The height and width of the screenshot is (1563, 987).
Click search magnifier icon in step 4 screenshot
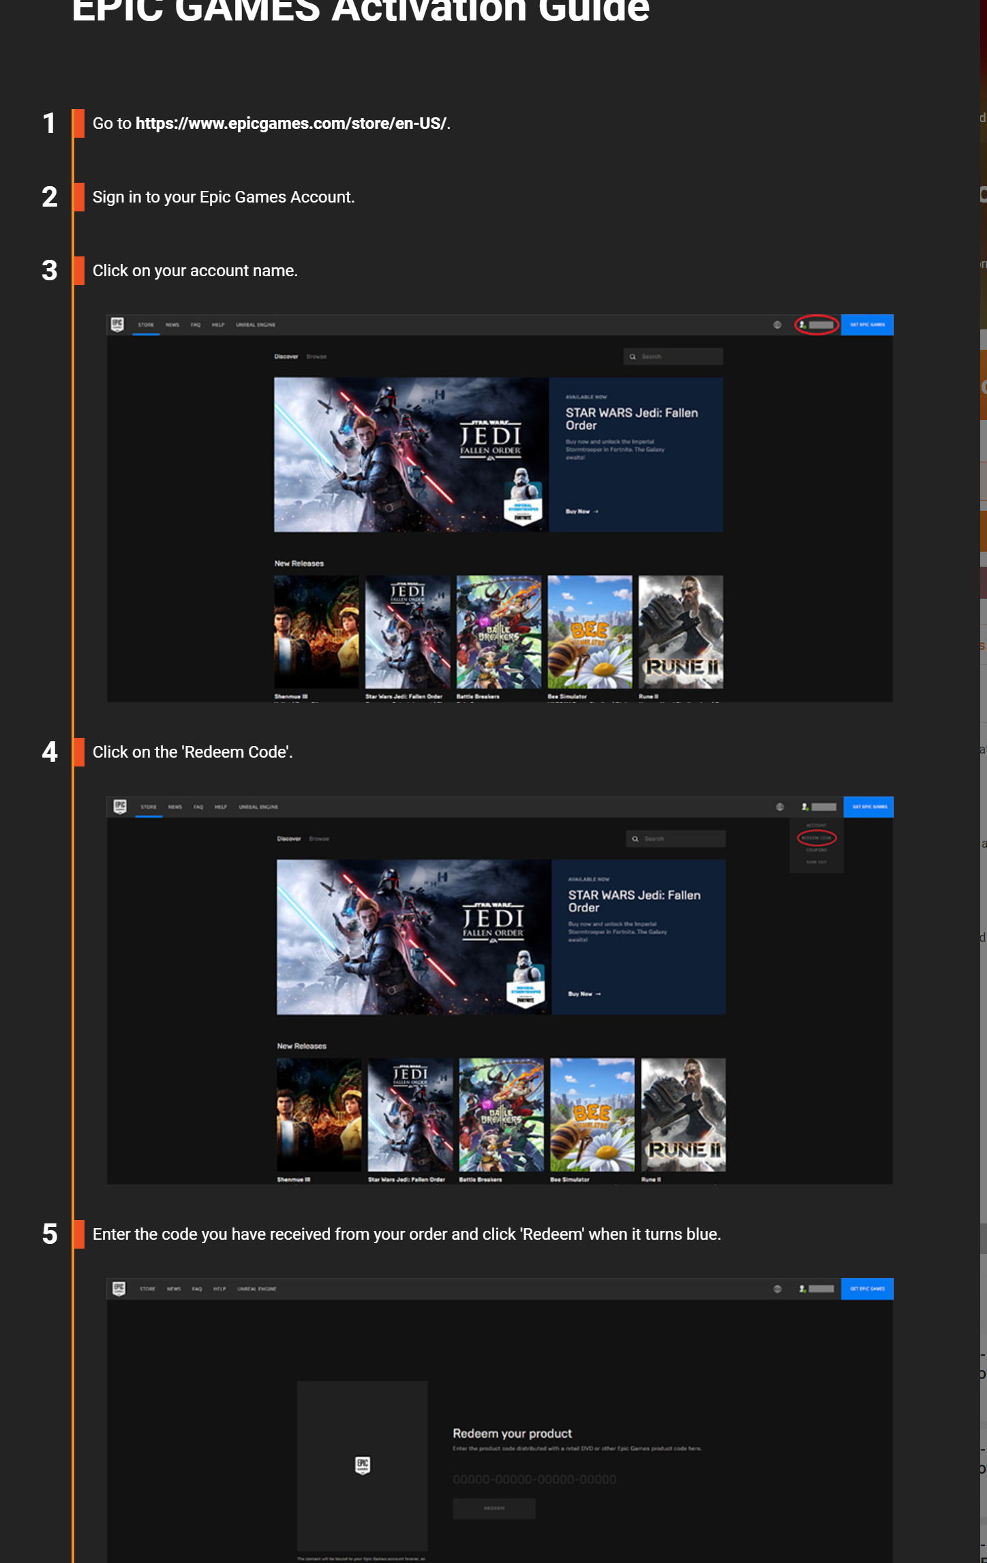[x=635, y=839]
